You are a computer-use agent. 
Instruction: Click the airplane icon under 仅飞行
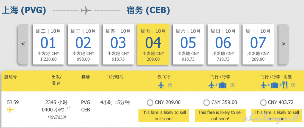point(161,85)
